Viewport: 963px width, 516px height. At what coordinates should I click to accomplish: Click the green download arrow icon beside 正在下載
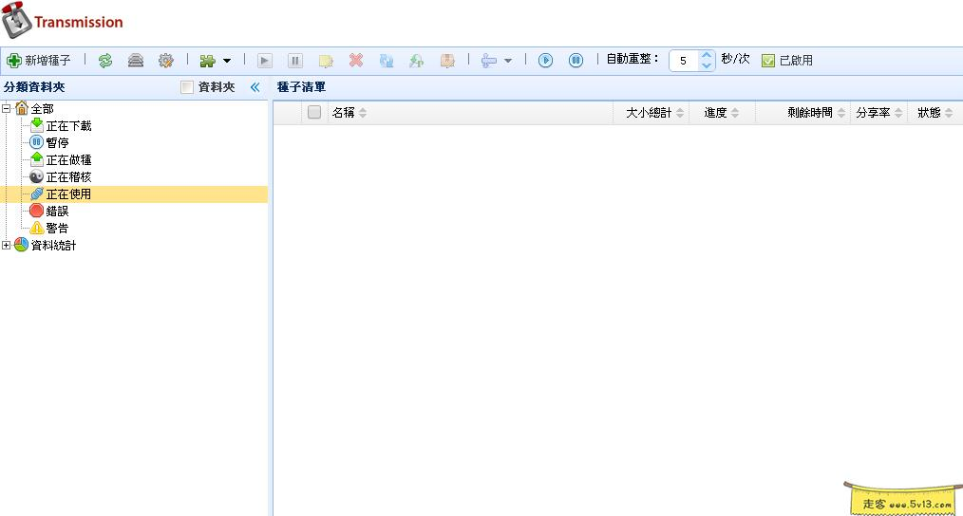(37, 125)
